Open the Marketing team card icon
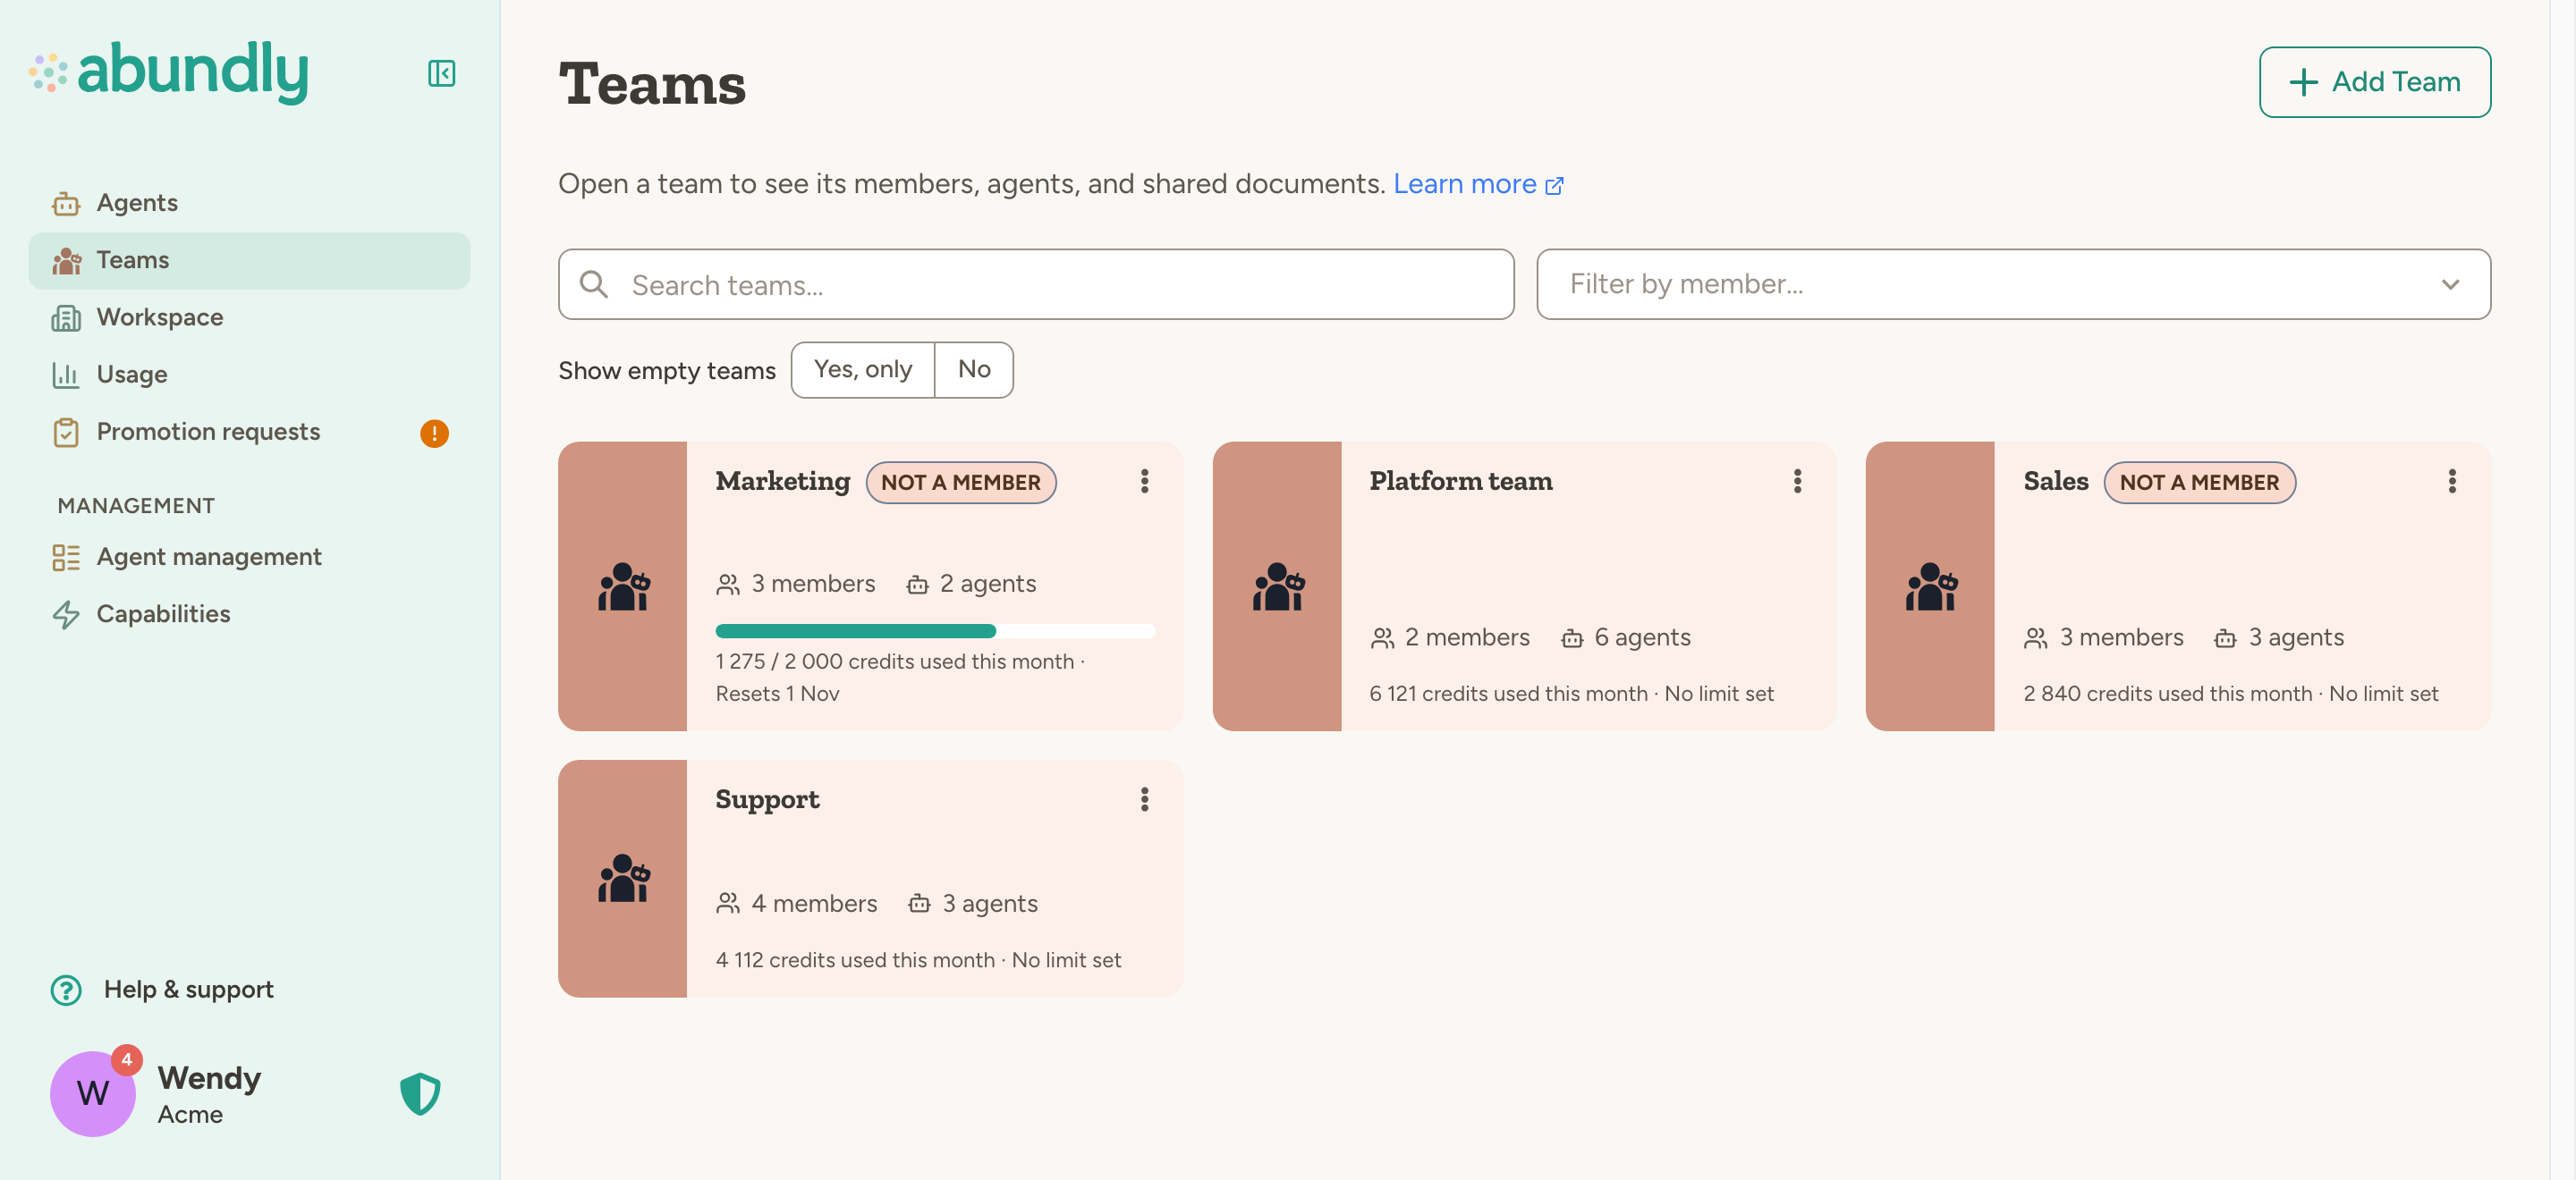Screen dimensions: 2576x1180 tap(623, 586)
